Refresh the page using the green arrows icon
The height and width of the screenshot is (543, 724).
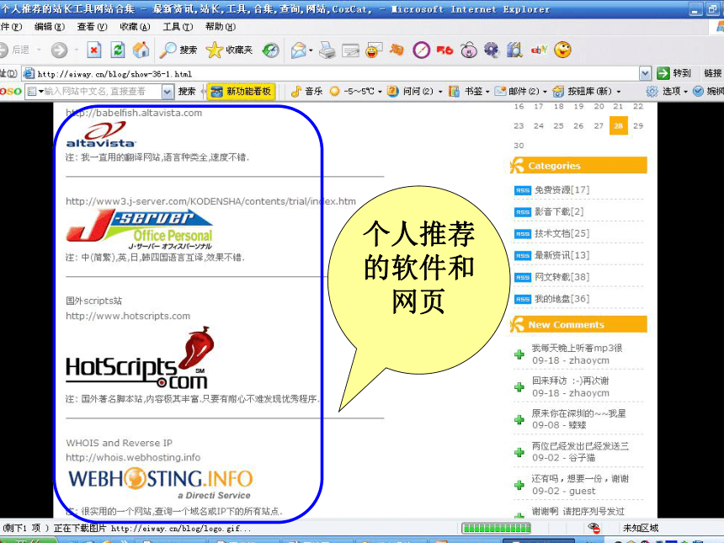tap(118, 50)
